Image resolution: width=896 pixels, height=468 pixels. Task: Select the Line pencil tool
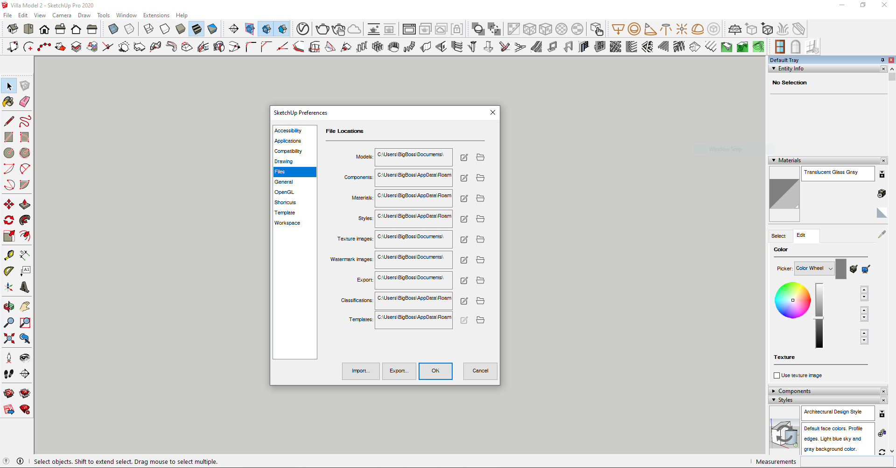tap(9, 121)
